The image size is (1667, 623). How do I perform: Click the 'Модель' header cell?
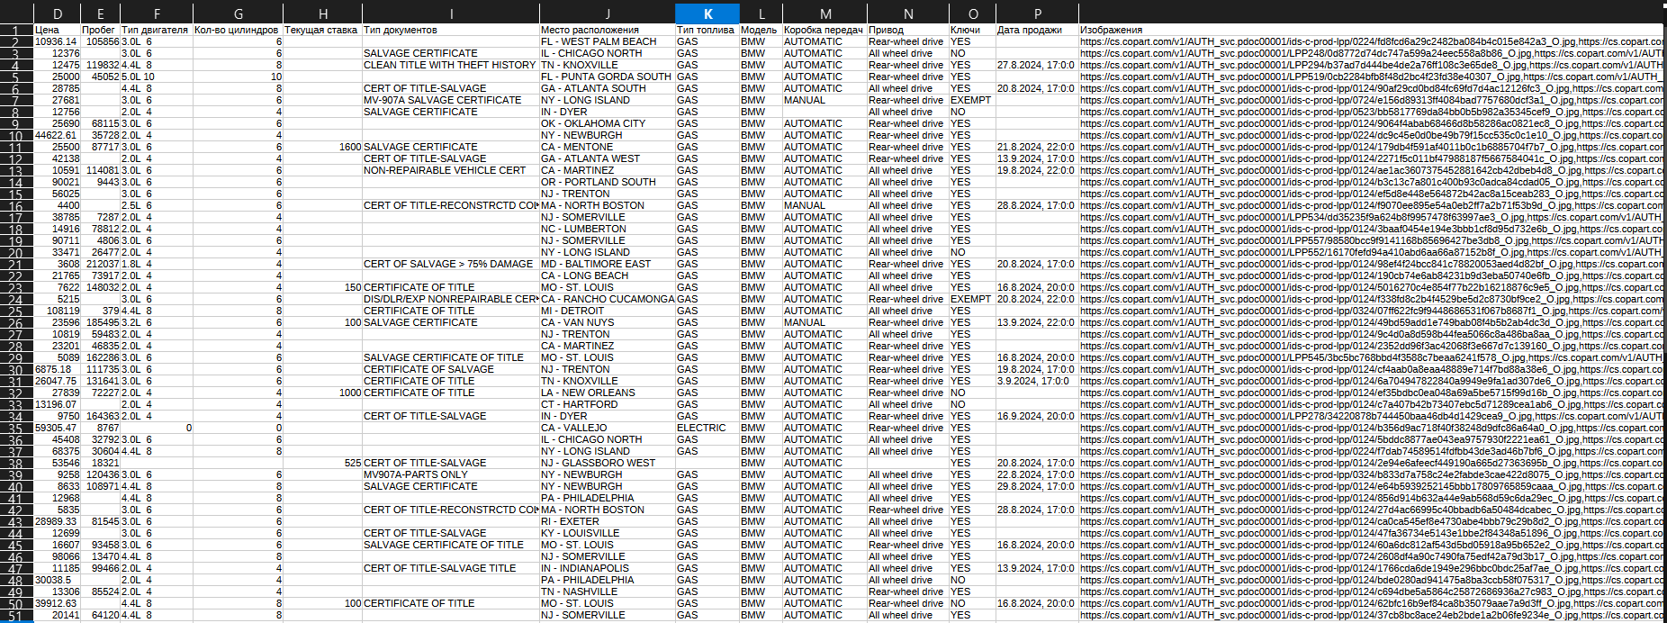click(761, 30)
